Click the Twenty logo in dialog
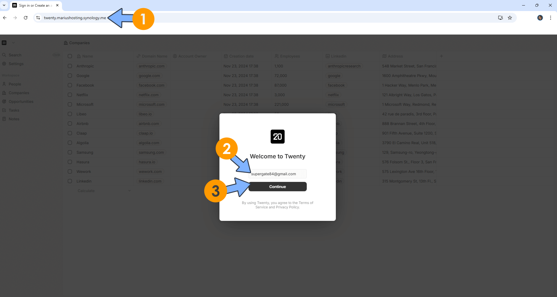The width and height of the screenshot is (557, 297). coord(278,137)
